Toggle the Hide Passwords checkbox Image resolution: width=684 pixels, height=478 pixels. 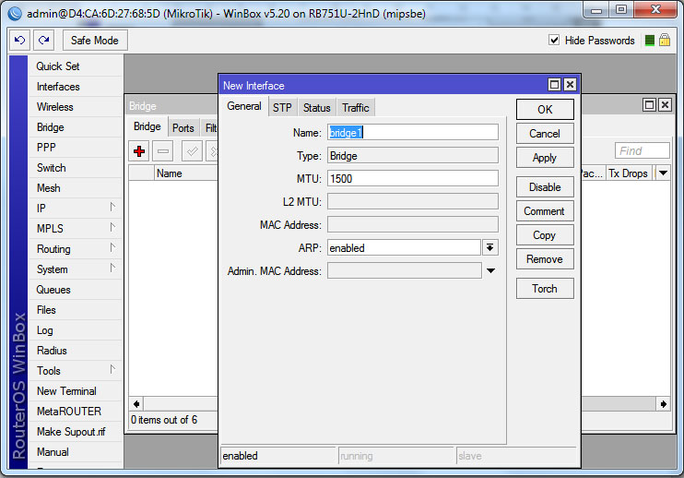(x=554, y=41)
